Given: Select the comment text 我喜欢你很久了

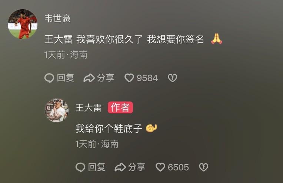Looking at the screenshot, I should (x=110, y=39).
